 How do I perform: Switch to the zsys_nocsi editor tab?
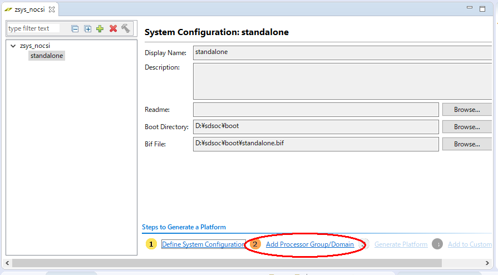click(27, 9)
